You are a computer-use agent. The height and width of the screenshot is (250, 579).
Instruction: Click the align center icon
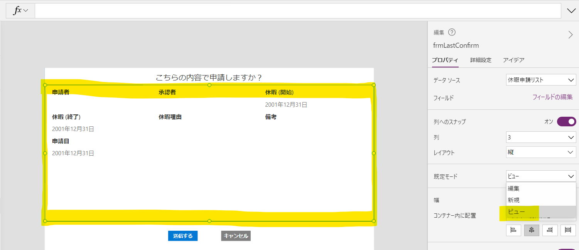(532, 230)
